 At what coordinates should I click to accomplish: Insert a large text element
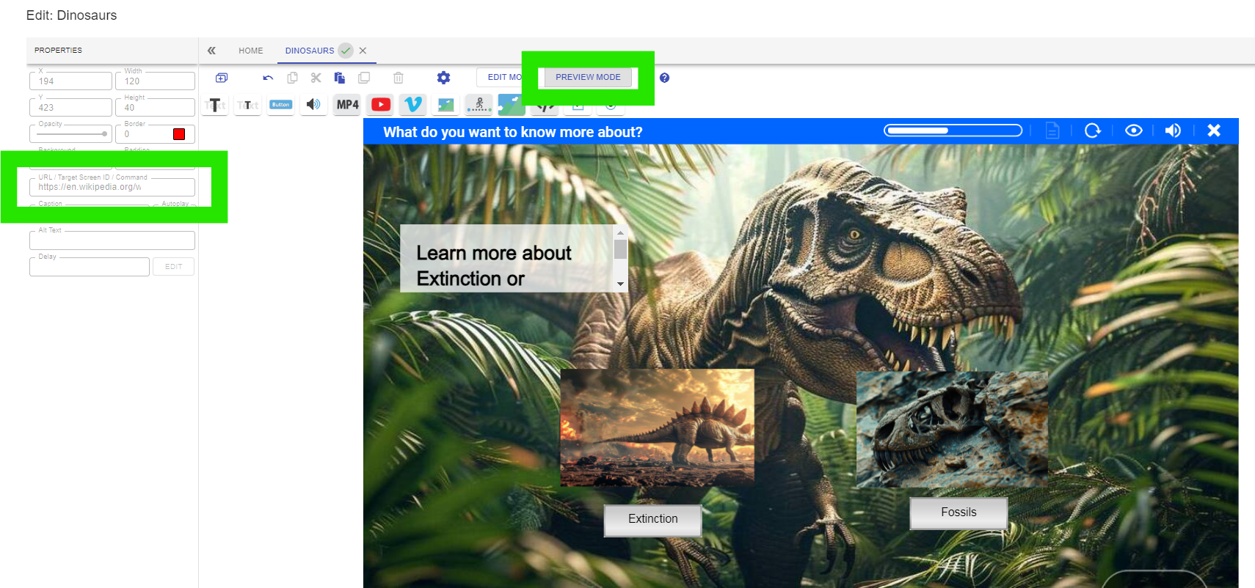tap(215, 105)
